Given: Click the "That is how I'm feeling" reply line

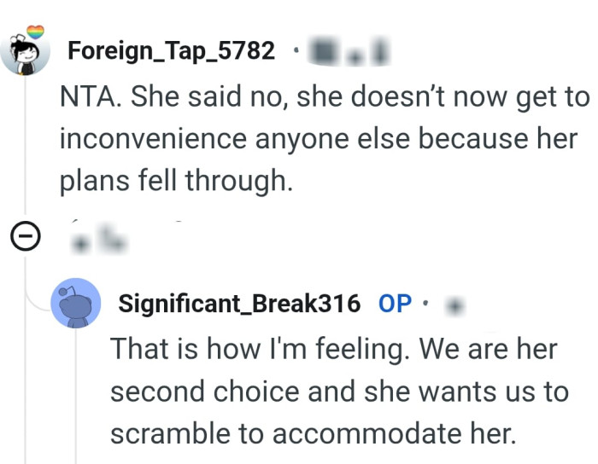Looking at the screenshot, I should [x=333, y=349].
